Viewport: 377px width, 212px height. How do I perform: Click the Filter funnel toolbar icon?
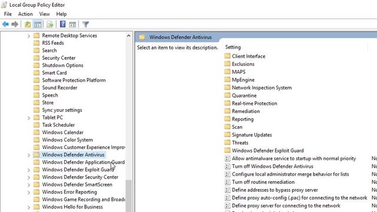[x=85, y=24]
